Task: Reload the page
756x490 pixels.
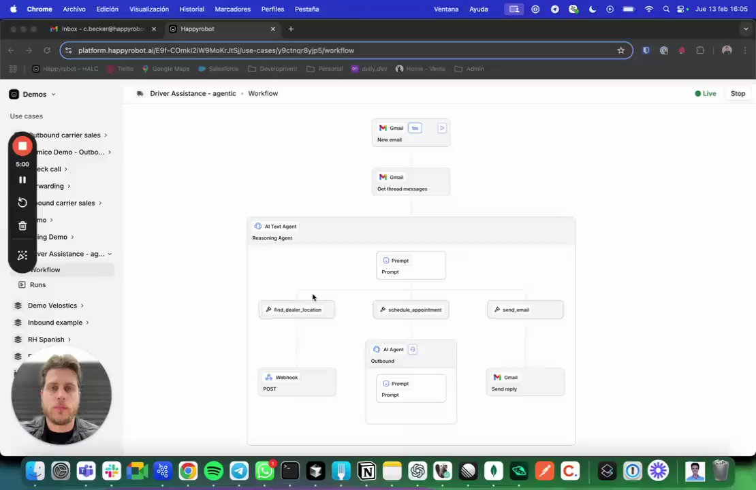Action: pyautogui.click(x=47, y=50)
